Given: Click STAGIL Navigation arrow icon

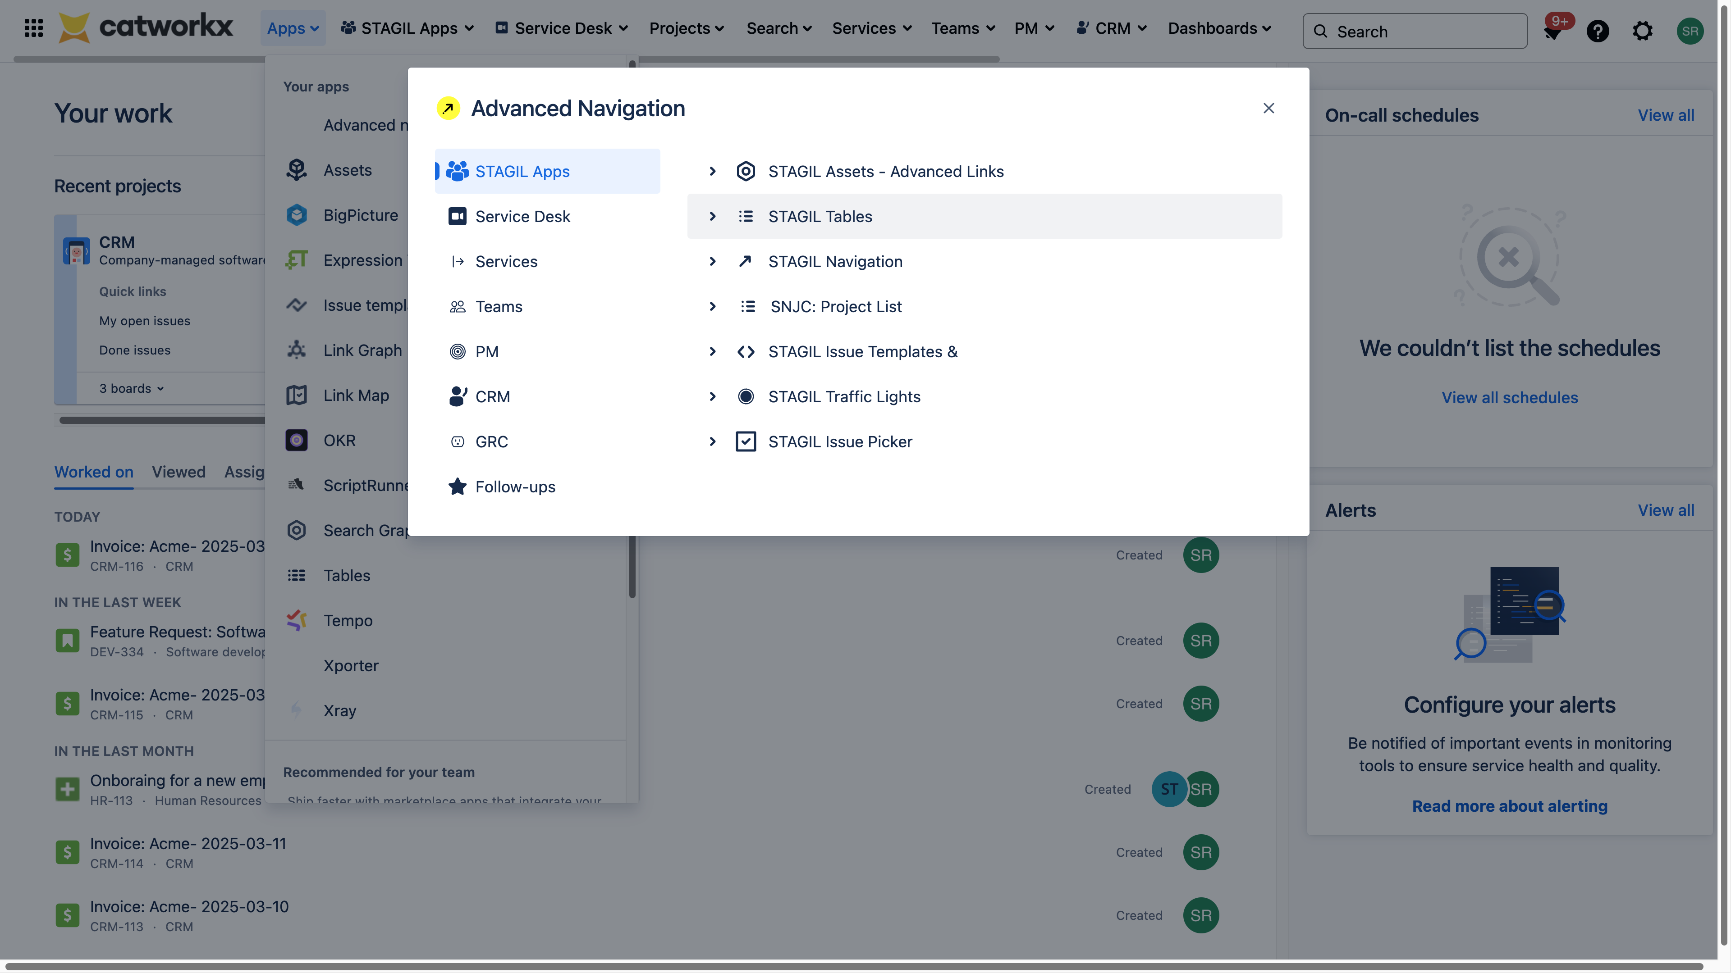Looking at the screenshot, I should 745,261.
